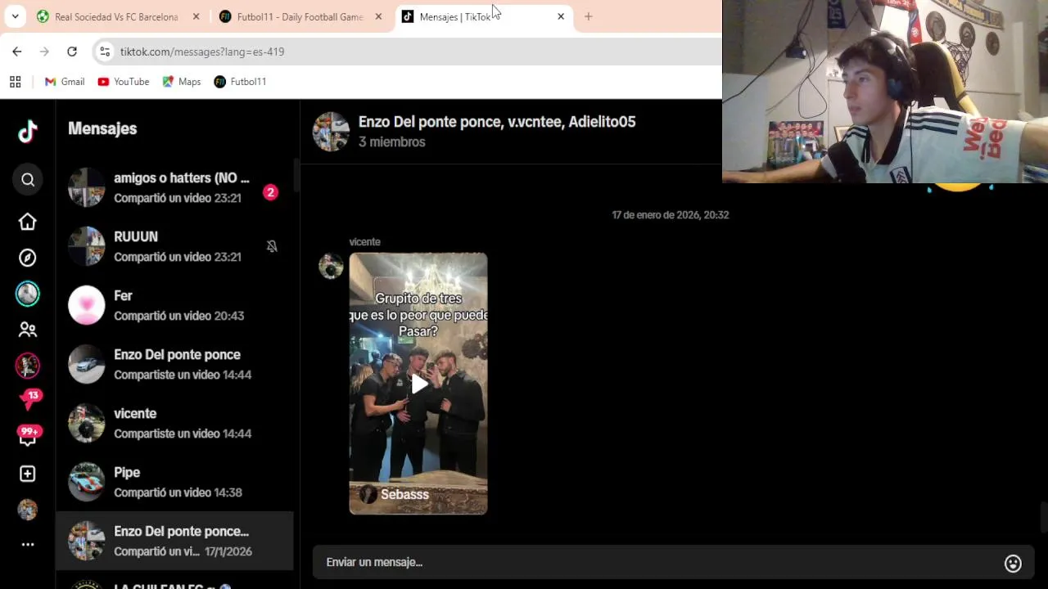
Task: Open Enzo Del ponte ponce chat at 14:44
Action: [x=174, y=364]
